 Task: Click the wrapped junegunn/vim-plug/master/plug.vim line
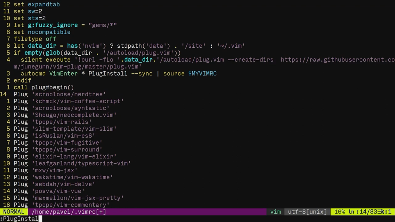click(x=77, y=67)
